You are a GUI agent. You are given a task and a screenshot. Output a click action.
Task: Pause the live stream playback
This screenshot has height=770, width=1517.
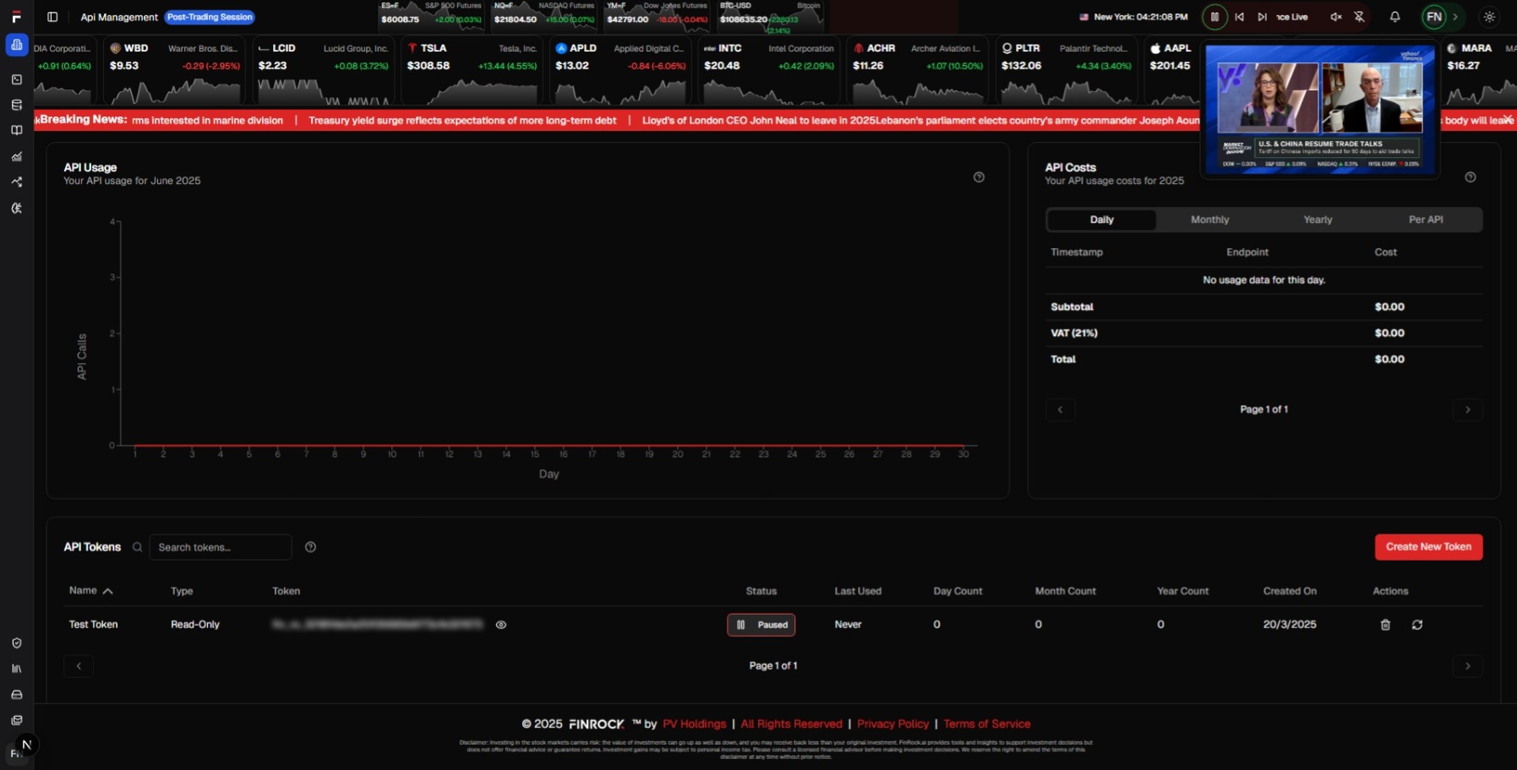point(1214,17)
